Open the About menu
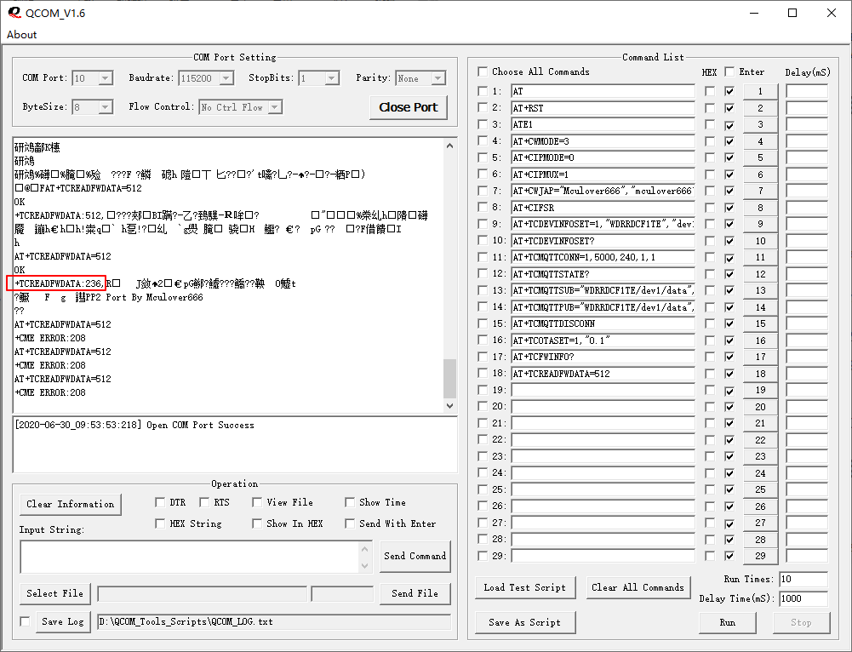The image size is (852, 652). (x=22, y=34)
